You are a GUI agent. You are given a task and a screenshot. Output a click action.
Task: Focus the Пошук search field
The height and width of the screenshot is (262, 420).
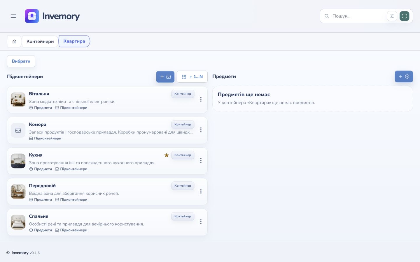(x=358, y=16)
